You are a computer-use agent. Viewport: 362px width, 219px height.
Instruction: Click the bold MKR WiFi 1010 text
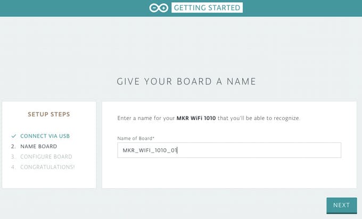pos(196,118)
